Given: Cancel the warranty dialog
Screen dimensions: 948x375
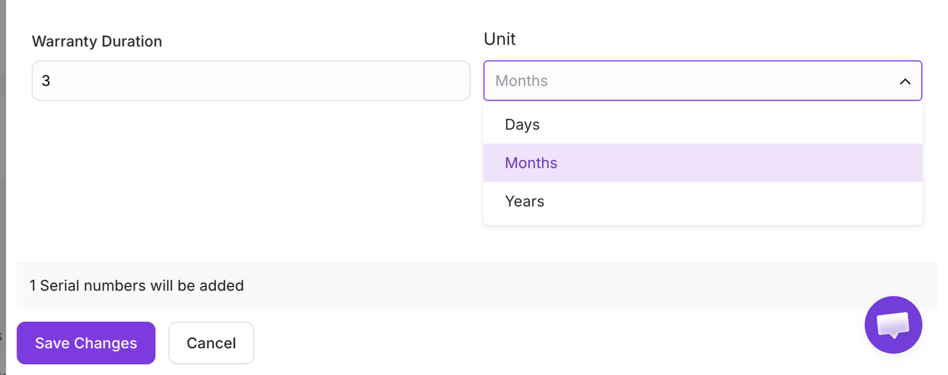Looking at the screenshot, I should tap(211, 343).
